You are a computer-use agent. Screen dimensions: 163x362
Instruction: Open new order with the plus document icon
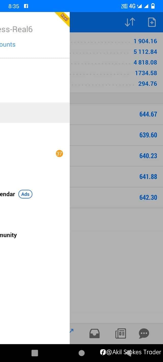pyautogui.click(x=152, y=22)
